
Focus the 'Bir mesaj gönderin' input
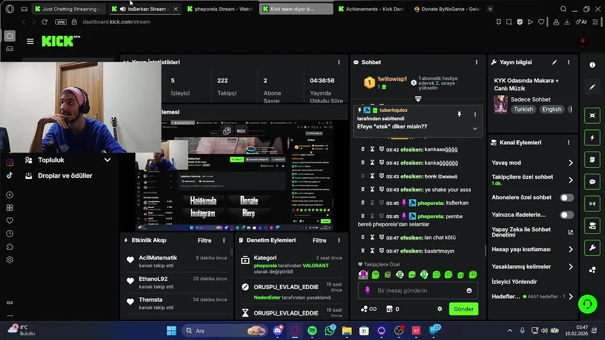[x=418, y=290]
